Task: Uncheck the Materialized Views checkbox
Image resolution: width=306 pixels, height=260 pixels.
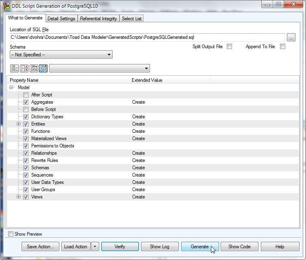Action: pyautogui.click(x=26, y=139)
